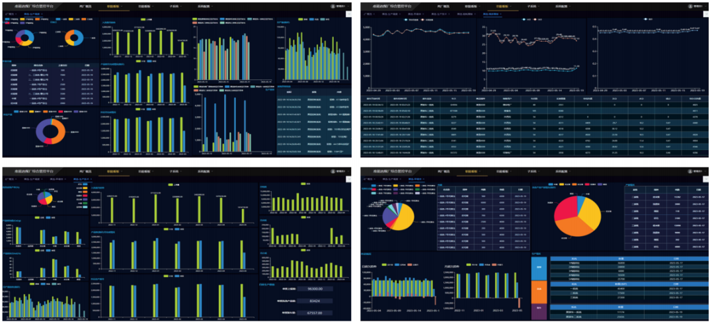Open 两厂概览 menu item in bottom-left dashboard
Screen dimensions: 714x324
86,171
